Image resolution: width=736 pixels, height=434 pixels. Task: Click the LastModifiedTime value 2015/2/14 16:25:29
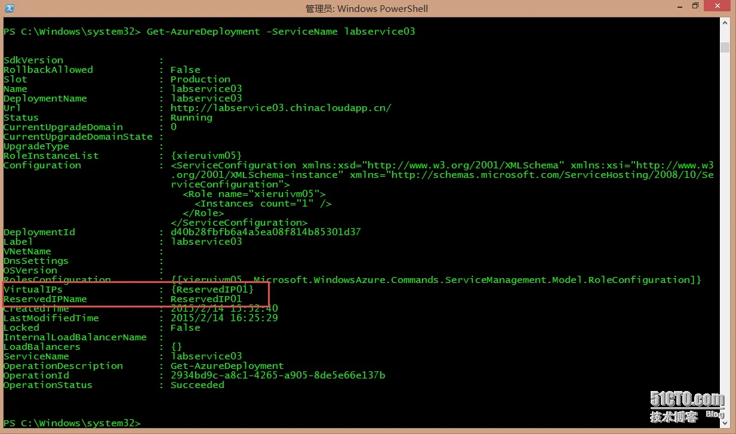click(x=224, y=318)
